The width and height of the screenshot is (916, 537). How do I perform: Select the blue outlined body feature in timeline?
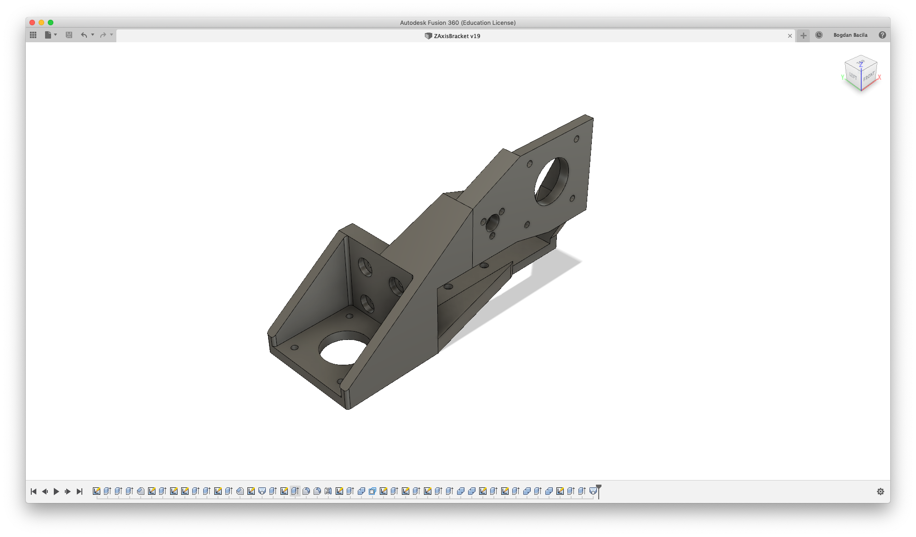pos(372,491)
